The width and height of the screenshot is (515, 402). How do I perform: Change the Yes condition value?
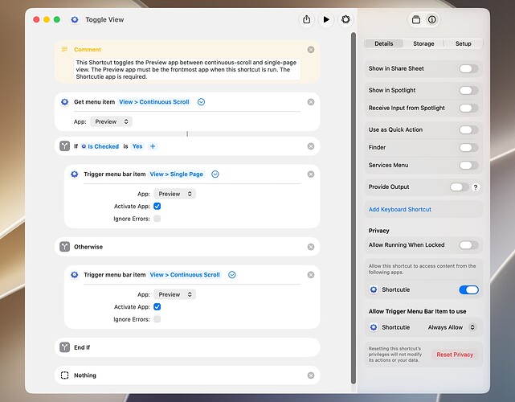click(137, 146)
